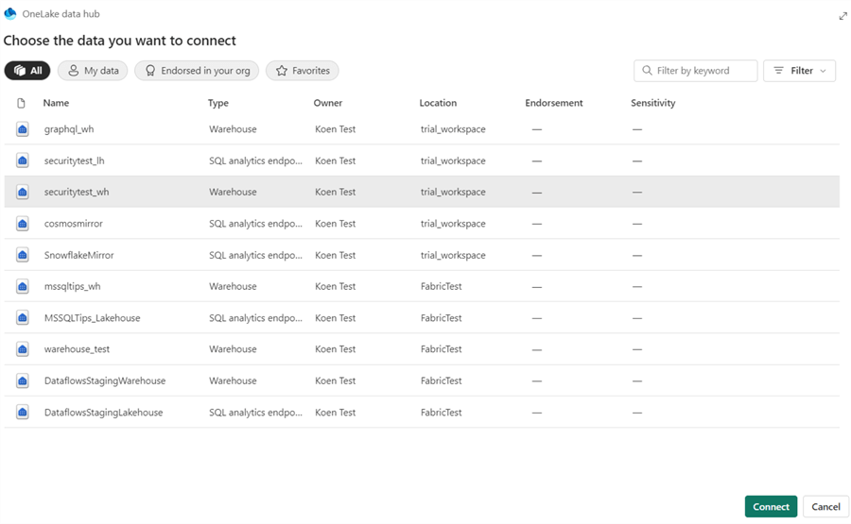Screen dimensions: 851x524
Task: Open the Filter dropdown
Action: pyautogui.click(x=799, y=71)
